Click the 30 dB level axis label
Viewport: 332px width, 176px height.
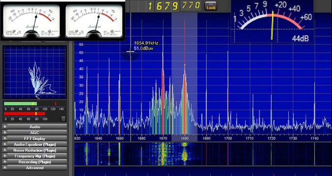[x=81, y=86]
